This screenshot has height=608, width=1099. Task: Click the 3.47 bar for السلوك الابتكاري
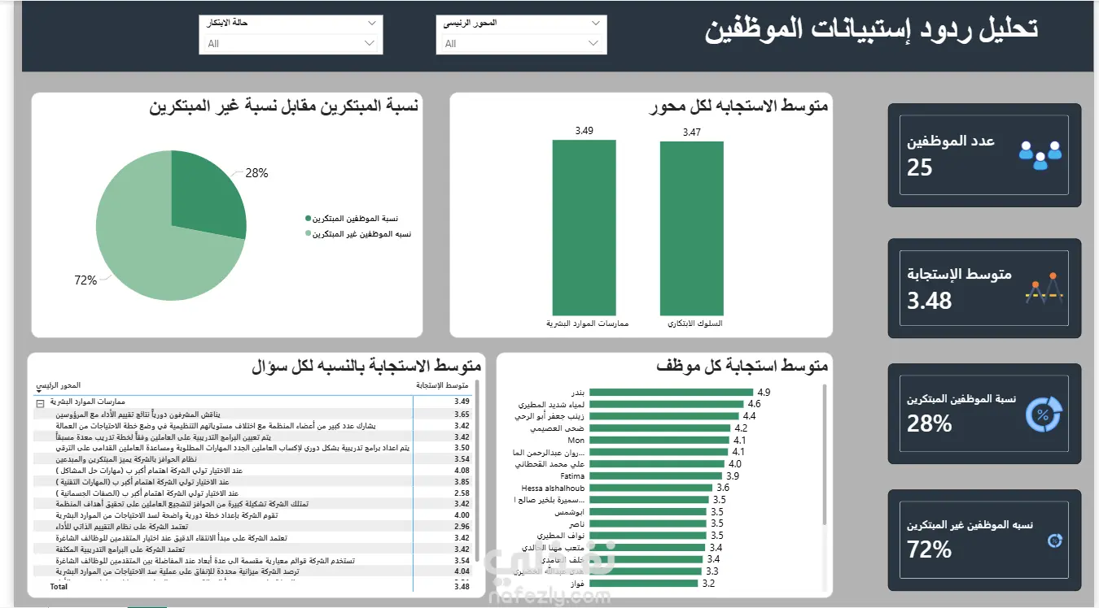(x=691, y=228)
